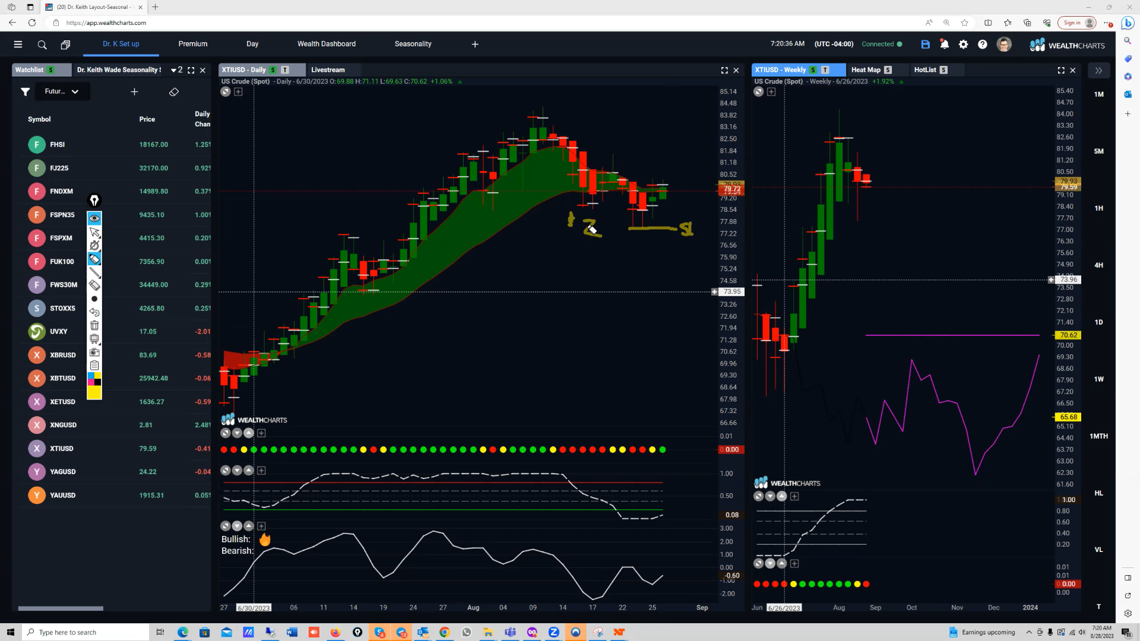This screenshot has height=641, width=1140.
Task: Open the Heat Map tab
Action: click(x=866, y=70)
